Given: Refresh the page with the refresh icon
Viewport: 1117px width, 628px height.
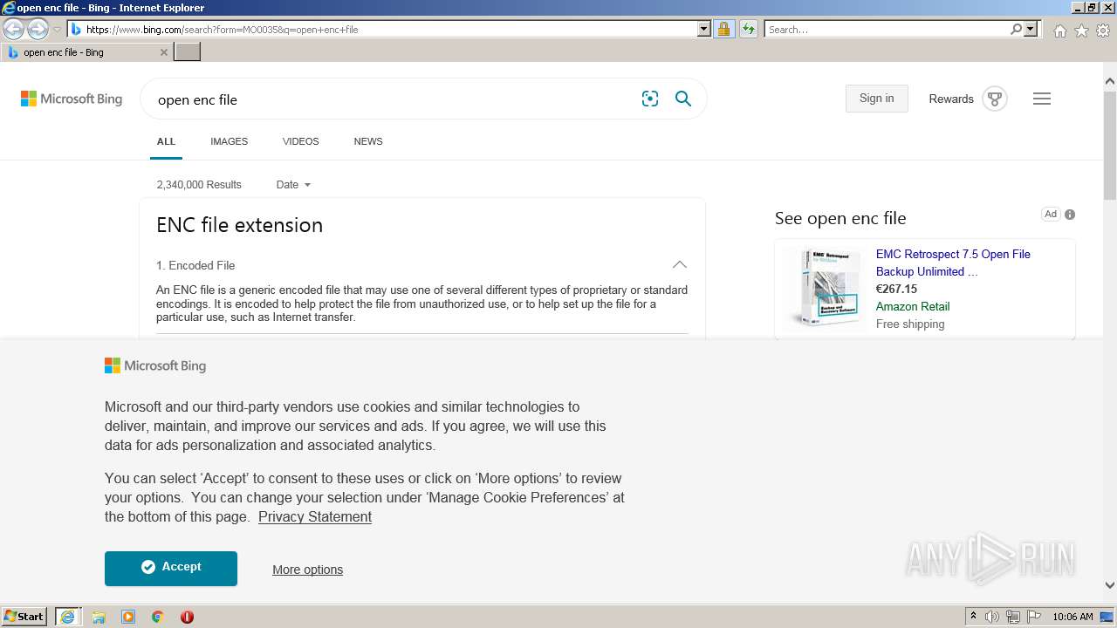Looking at the screenshot, I should point(749,29).
